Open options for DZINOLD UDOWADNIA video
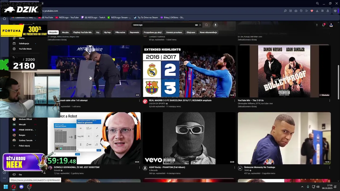Screen dimensions: 340x191 tap(139, 168)
